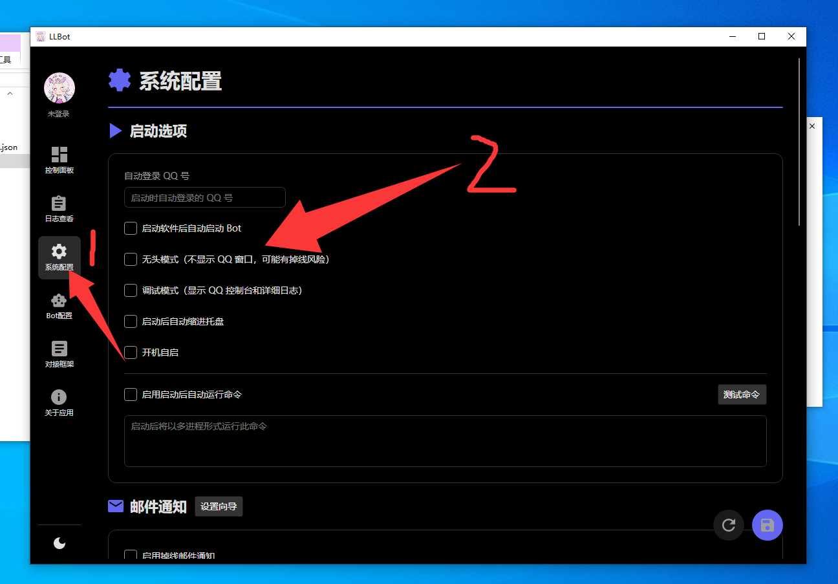Screen dimensions: 838x584
Task: Click the user avatar 未登录
Action: point(59,88)
